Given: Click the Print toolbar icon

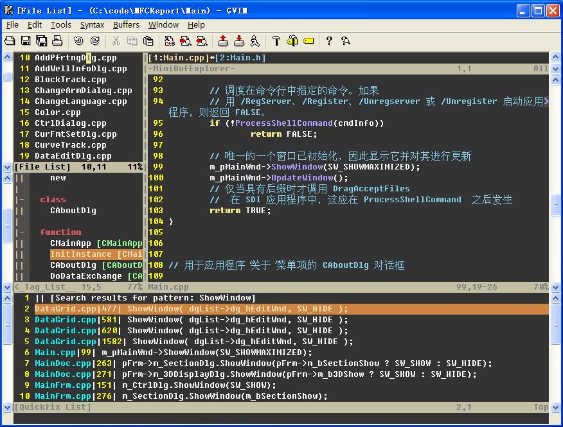Looking at the screenshot, I should coord(57,41).
